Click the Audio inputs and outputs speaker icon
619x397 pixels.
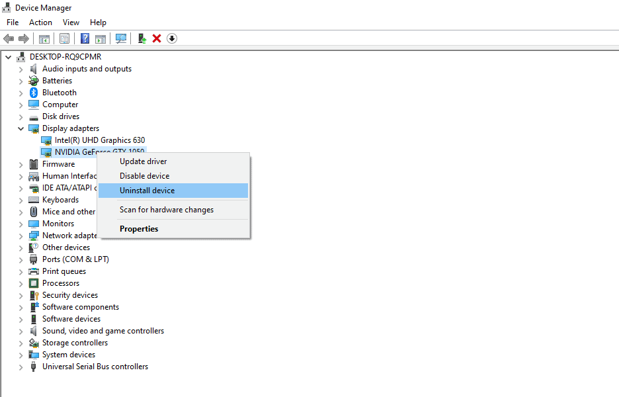pos(34,69)
